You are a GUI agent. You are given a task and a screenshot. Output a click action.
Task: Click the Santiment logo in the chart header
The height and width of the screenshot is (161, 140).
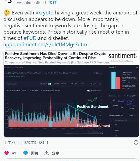click(122, 56)
